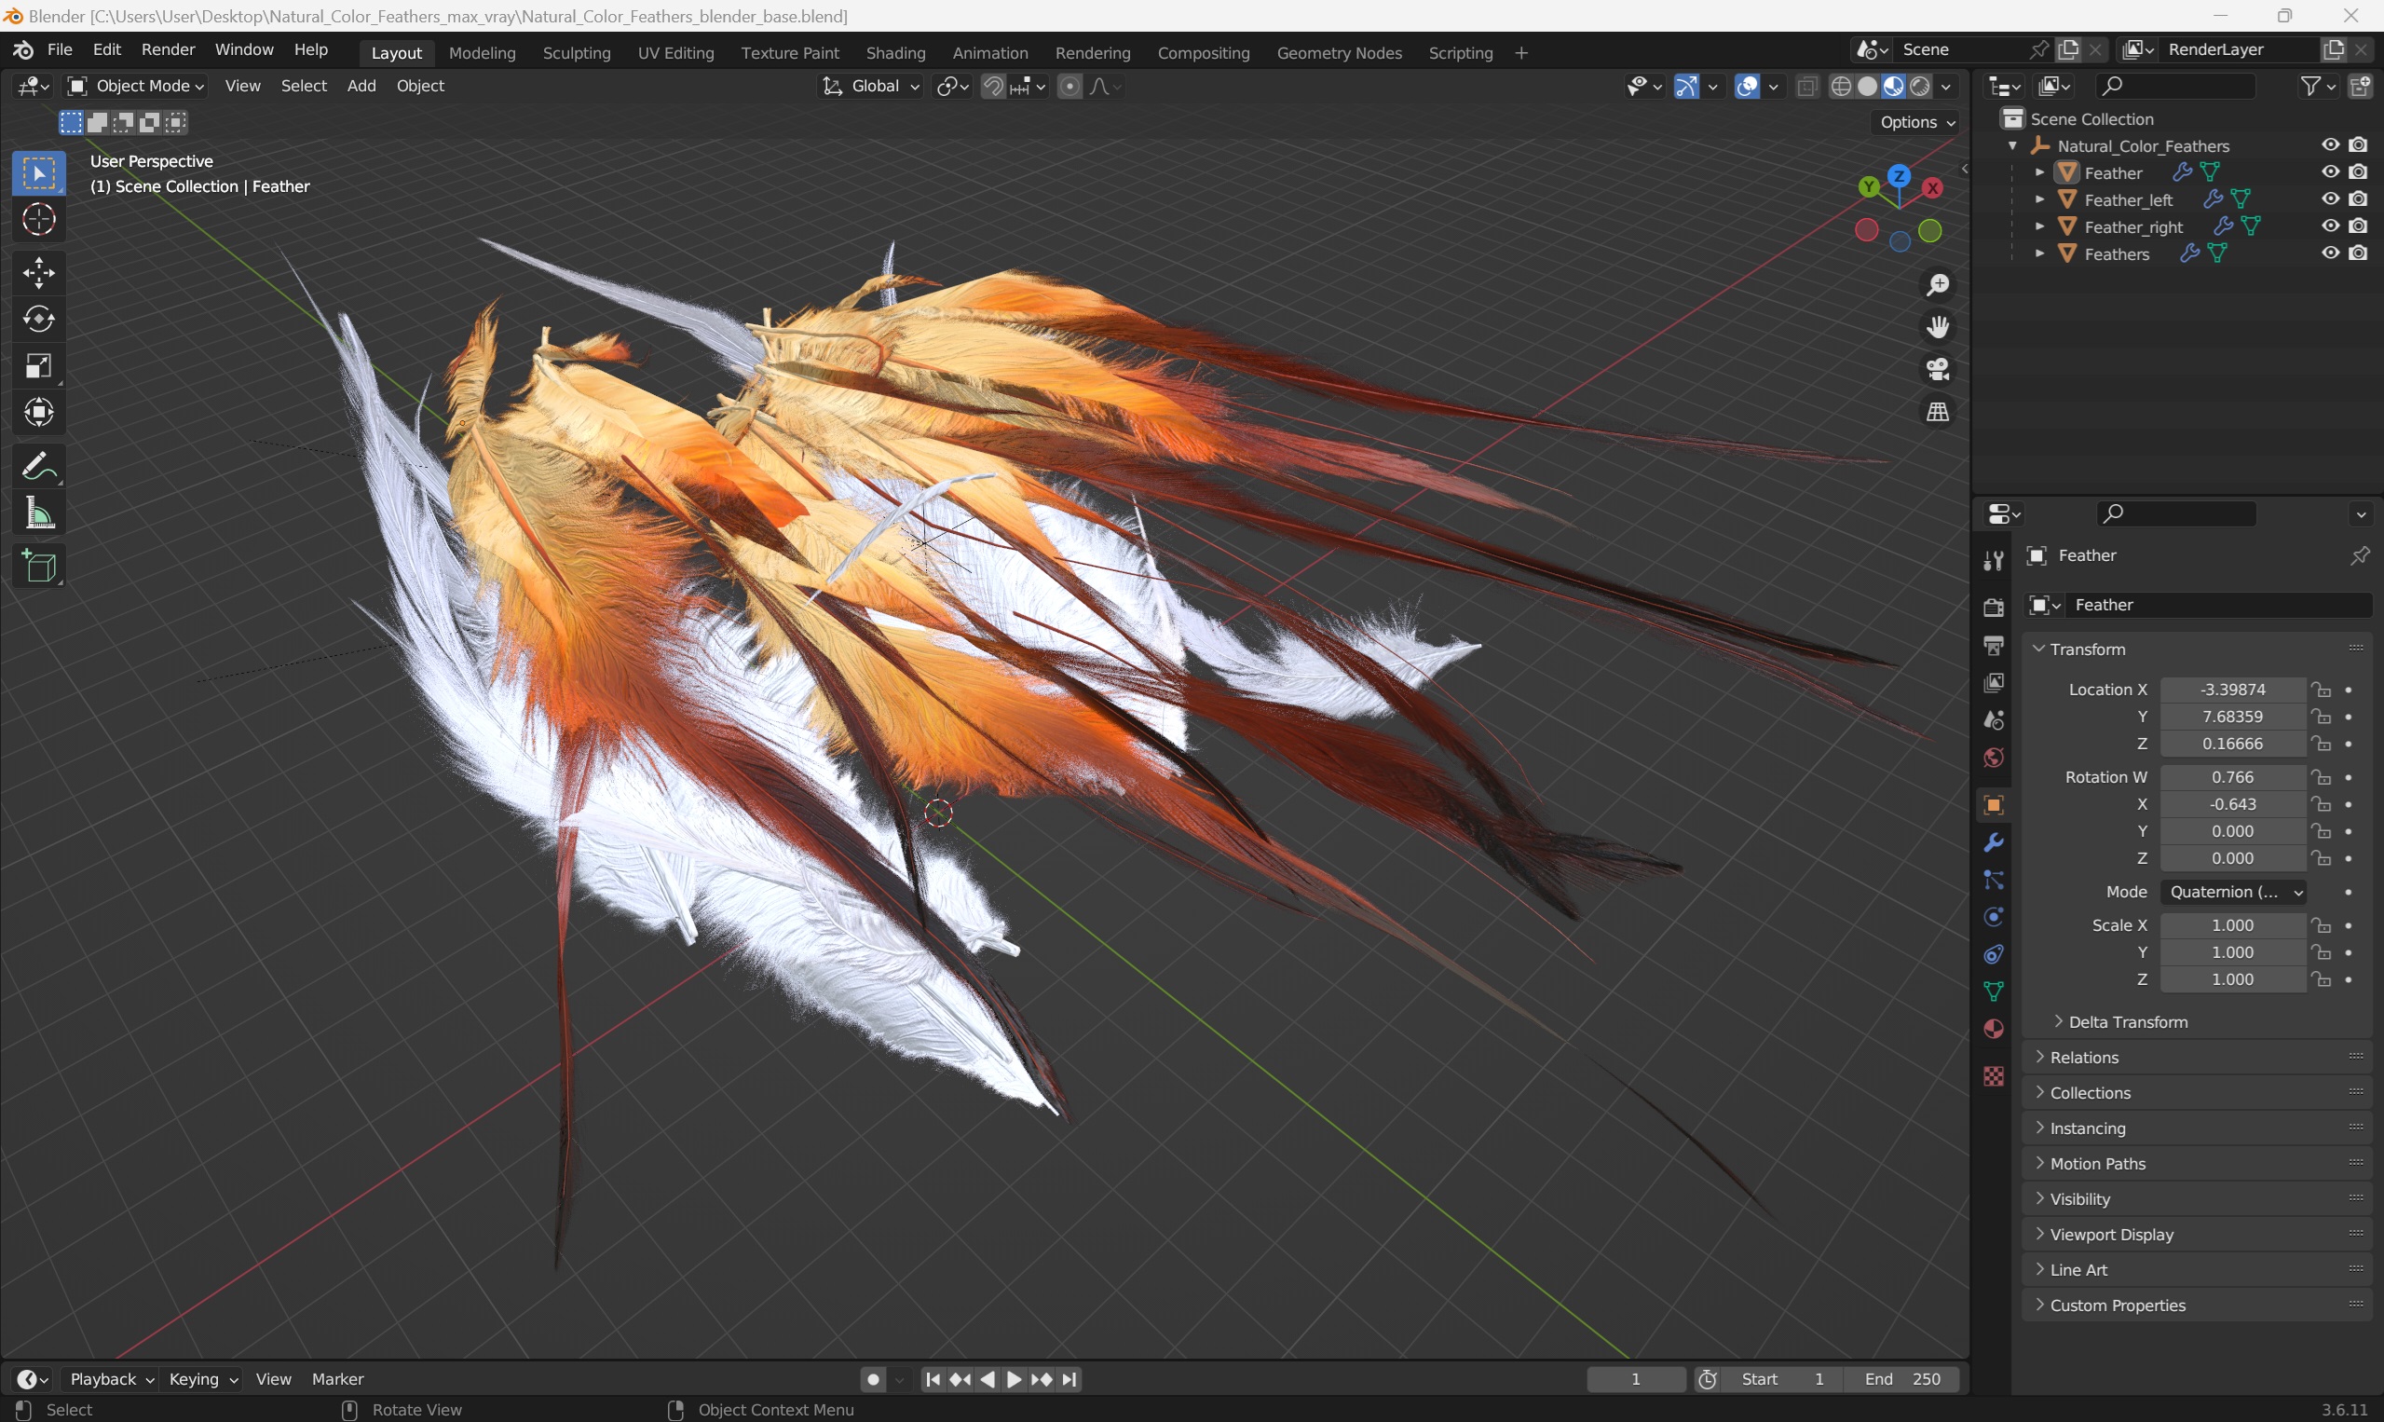The height and width of the screenshot is (1422, 2384).
Task: Switch to the Rendering workspace tab
Action: click(1090, 52)
